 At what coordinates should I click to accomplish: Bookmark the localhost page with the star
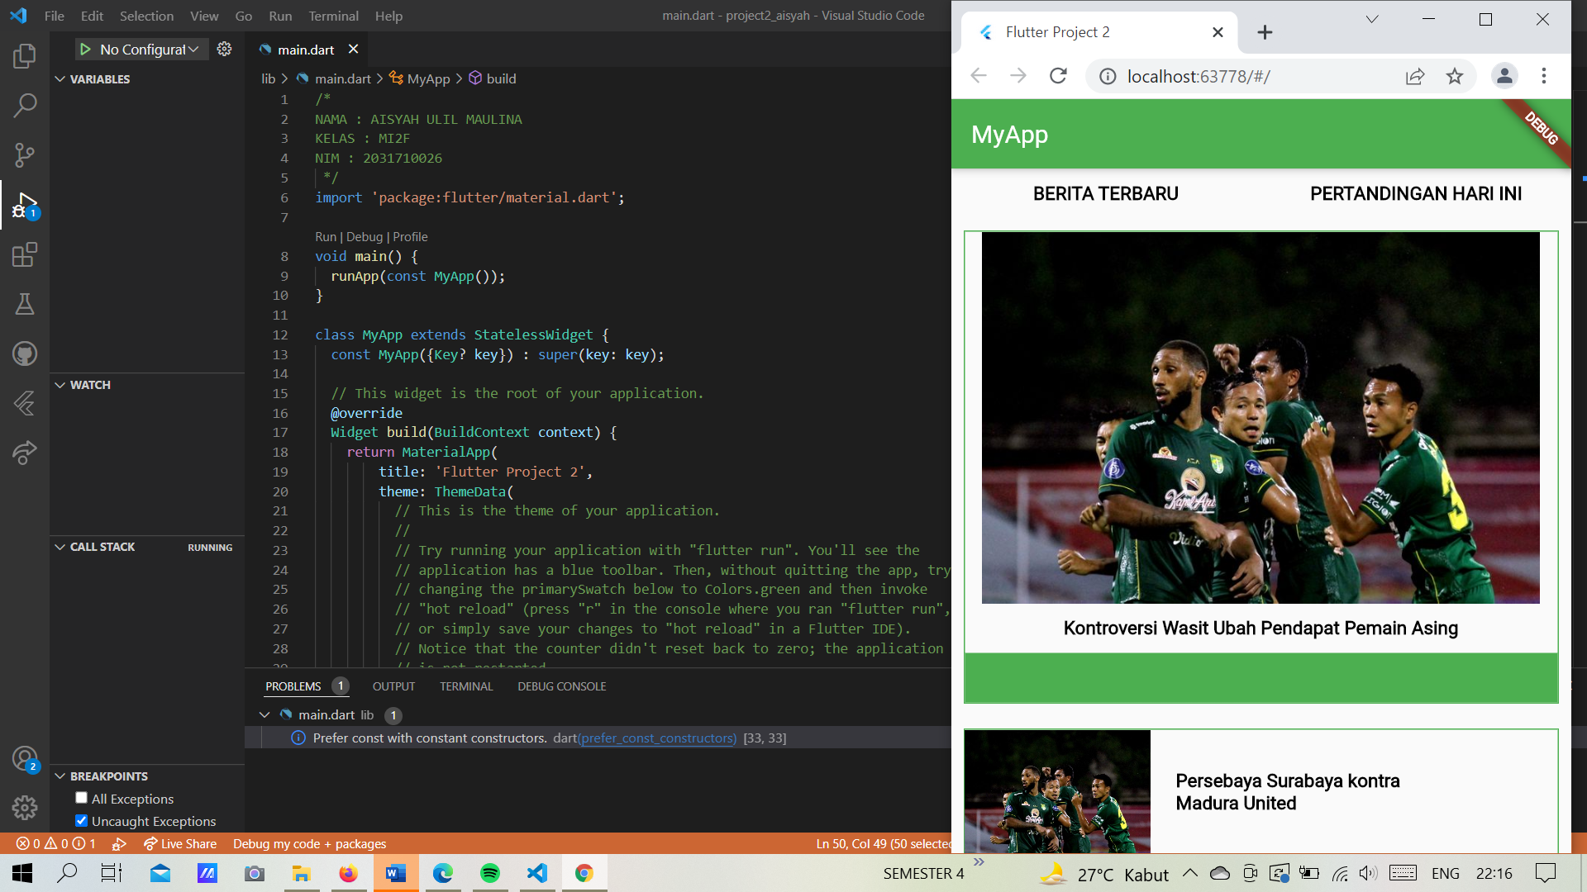[x=1456, y=75]
